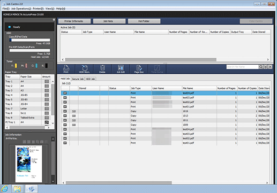This screenshot has width=277, height=193.
Task: Click the stored-copy icon in row 1013
Action: pos(74,116)
